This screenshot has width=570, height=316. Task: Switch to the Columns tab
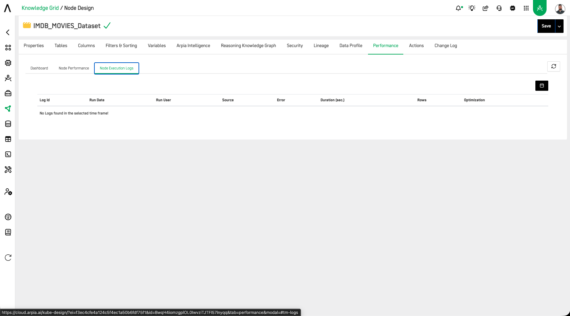tap(86, 46)
